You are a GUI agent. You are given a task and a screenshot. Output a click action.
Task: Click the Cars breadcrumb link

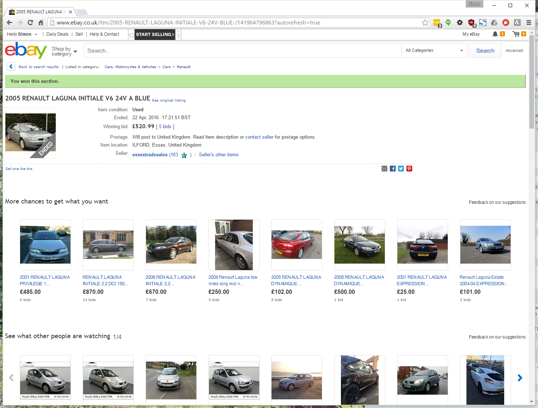coord(167,67)
